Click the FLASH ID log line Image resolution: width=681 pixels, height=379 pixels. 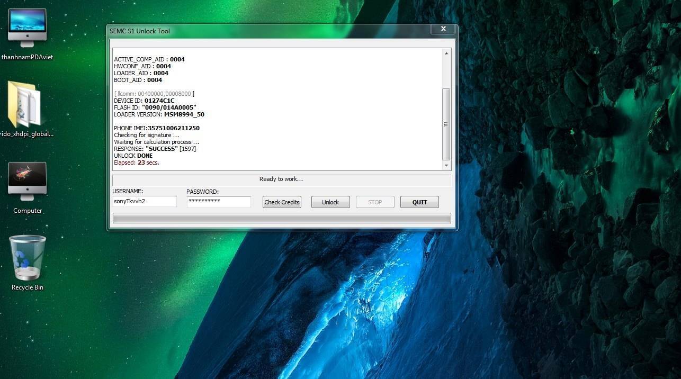click(x=155, y=107)
